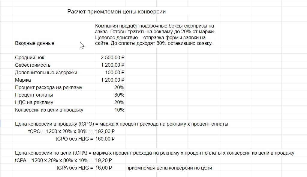This screenshot has width=307, height=177.
Task: Click the 100,00 ₽ additional costs value
Action: pos(115,72)
